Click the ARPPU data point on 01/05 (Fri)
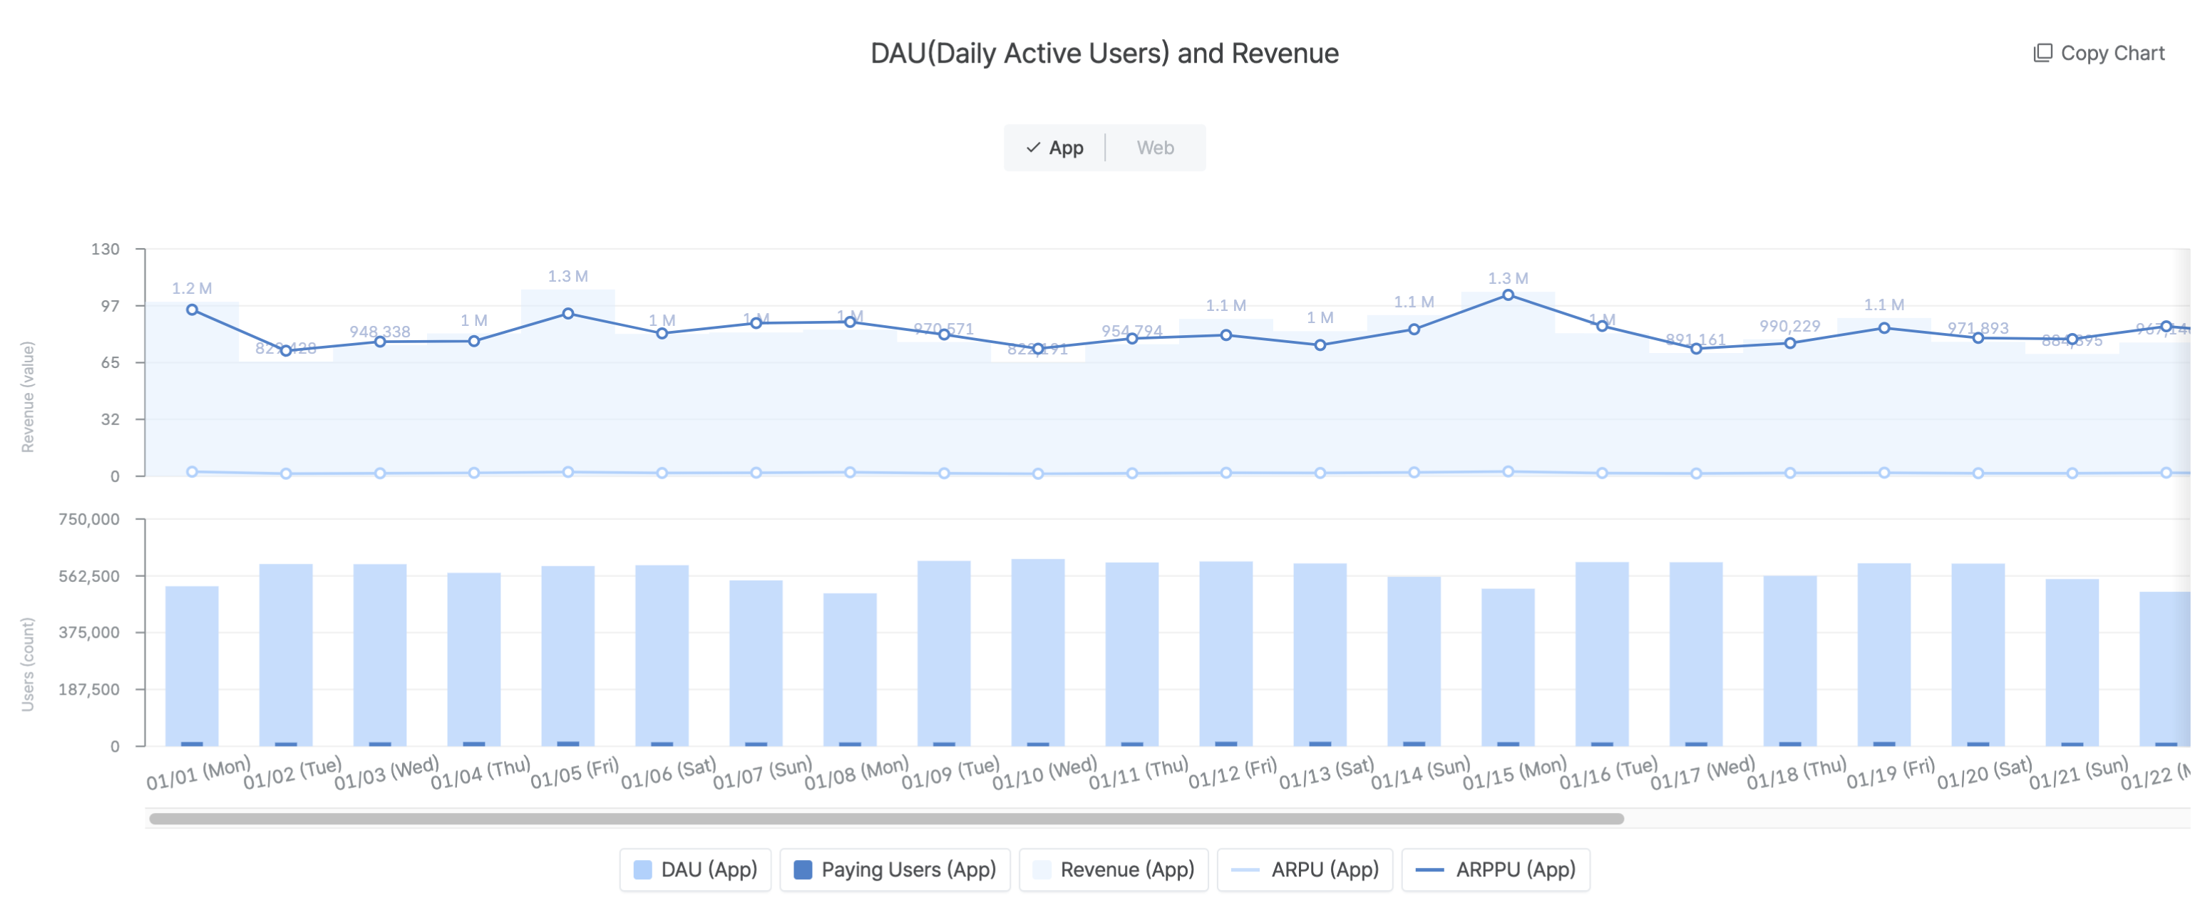 coord(568,313)
